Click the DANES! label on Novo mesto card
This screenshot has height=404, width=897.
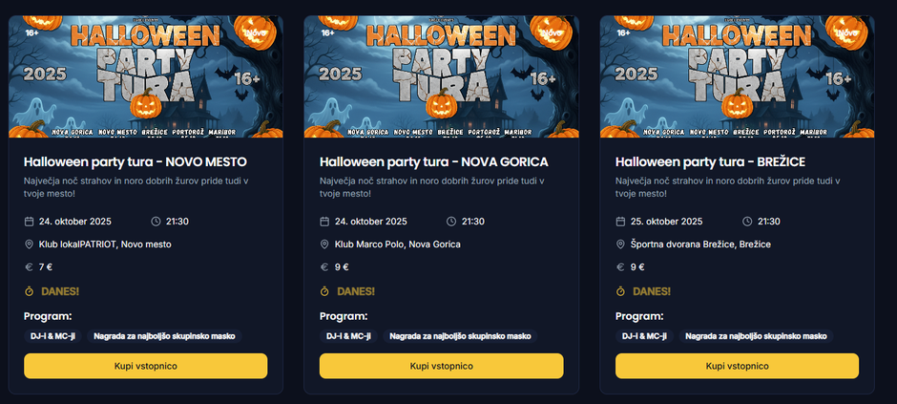61,291
